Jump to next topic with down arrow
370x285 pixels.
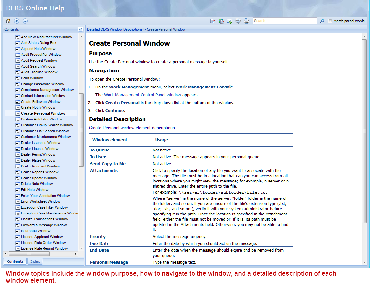[25, 21]
